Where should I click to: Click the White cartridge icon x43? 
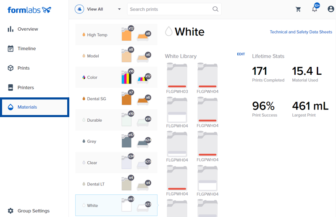(x=127, y=205)
